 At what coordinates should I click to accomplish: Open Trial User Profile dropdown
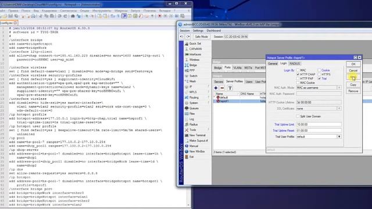coord(339,137)
